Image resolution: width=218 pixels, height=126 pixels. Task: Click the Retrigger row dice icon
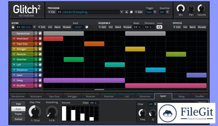pos(40,49)
